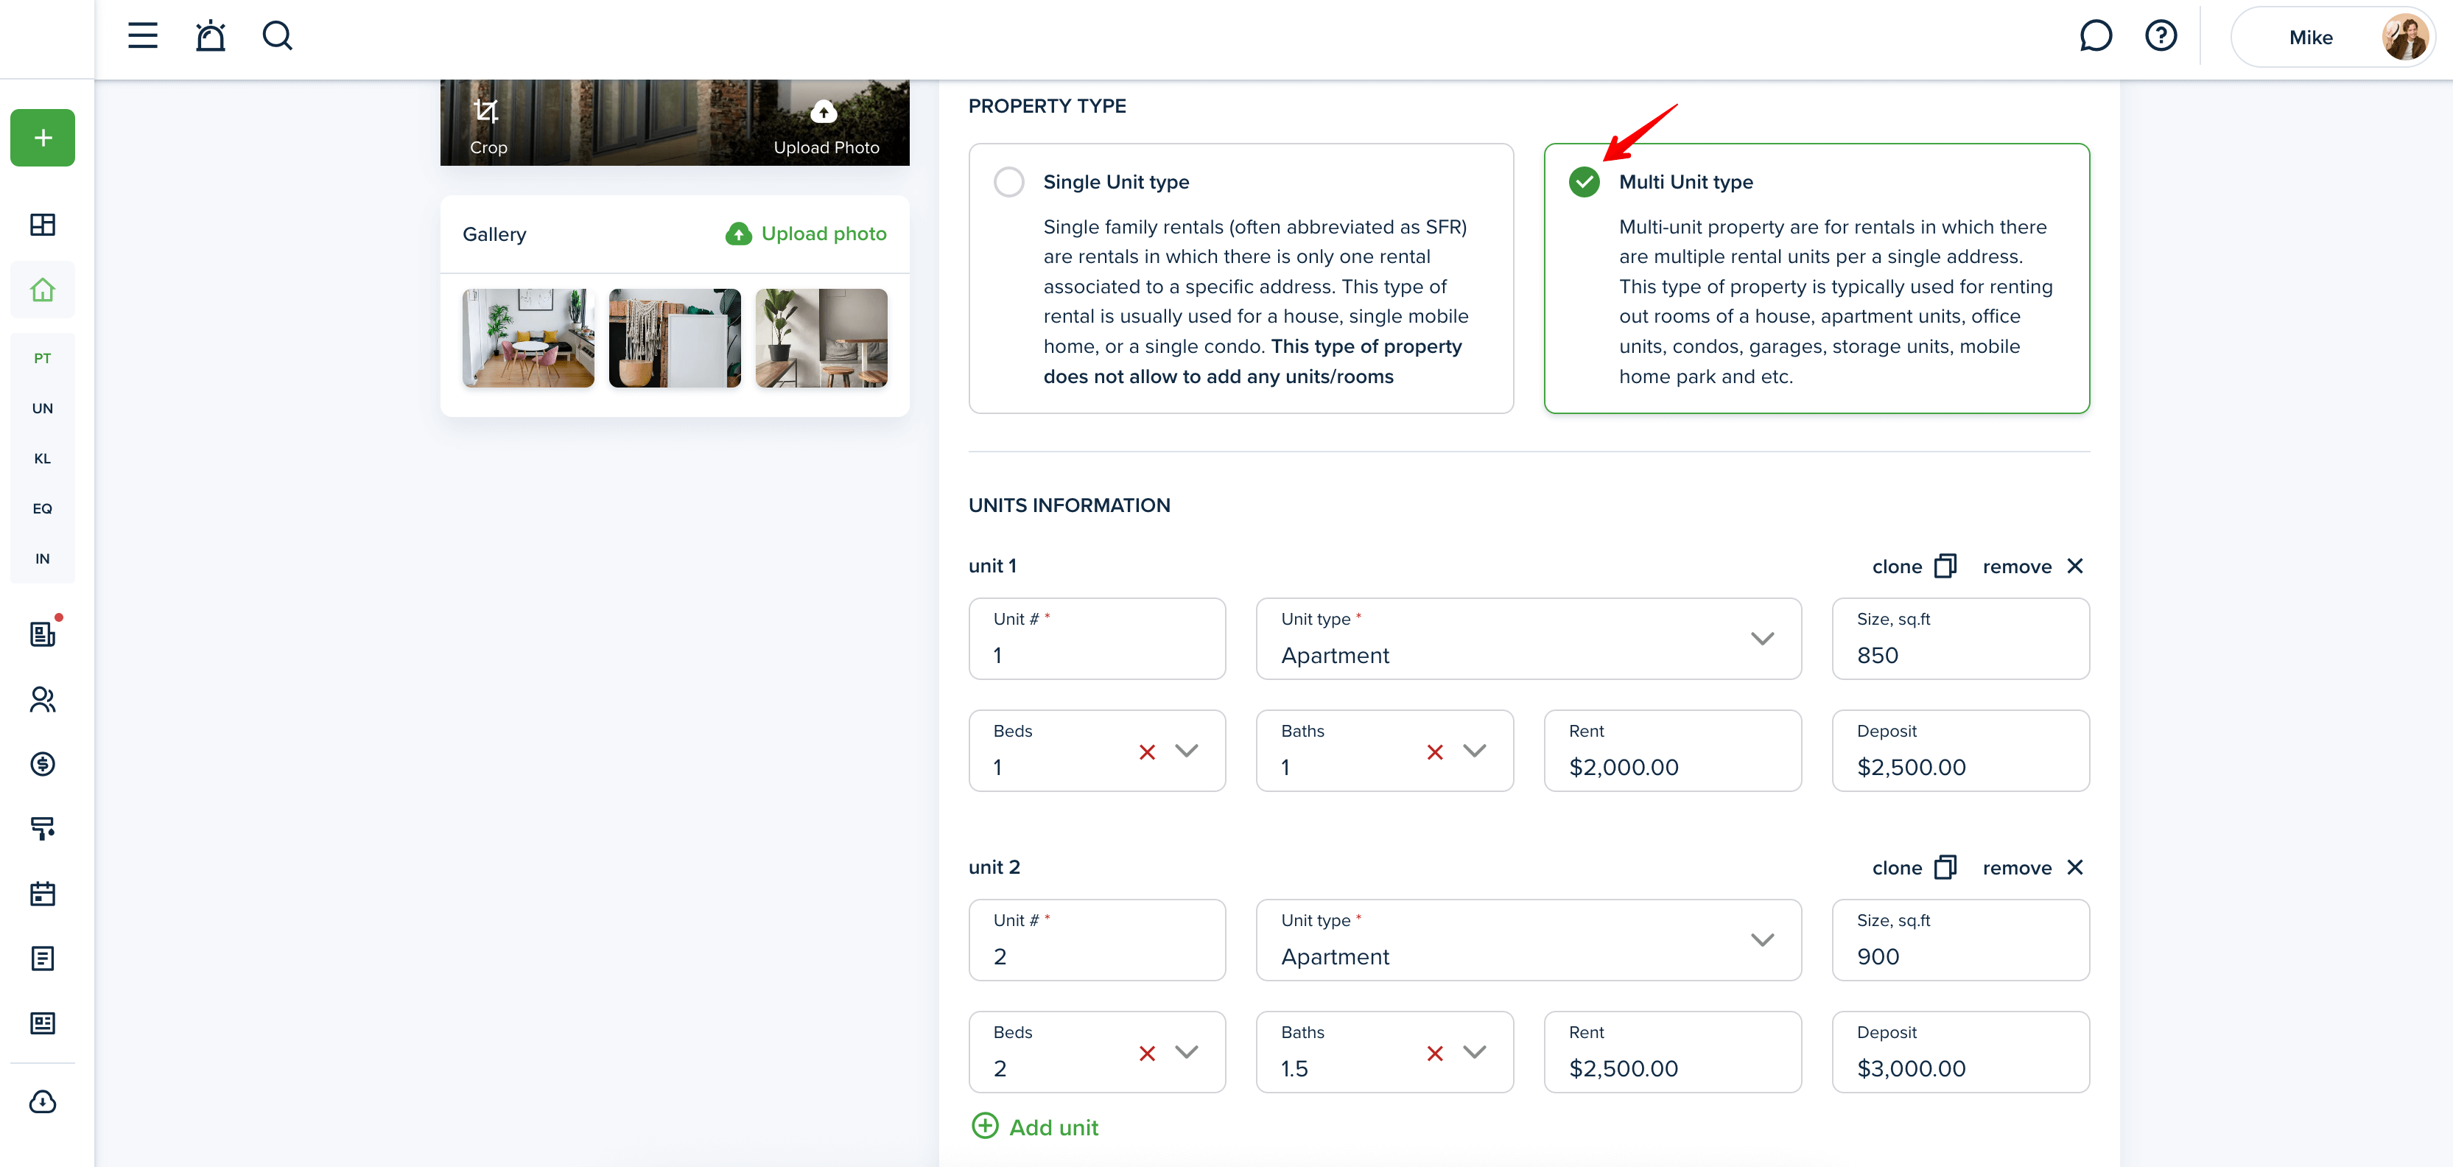Open the dashboard grid icon in sidebar

click(43, 225)
